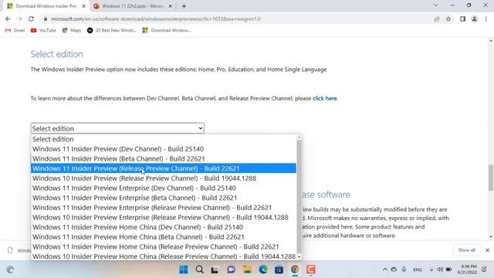The width and height of the screenshot is (494, 278).
Task: Open Microsoft Store from taskbar
Action: coord(279,270)
